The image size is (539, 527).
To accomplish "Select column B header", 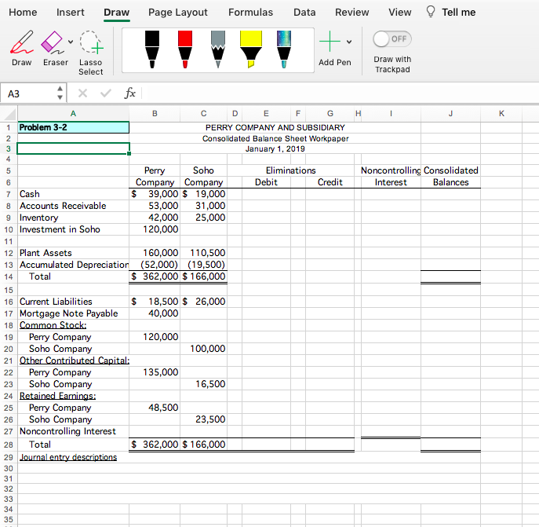I will click(x=155, y=114).
